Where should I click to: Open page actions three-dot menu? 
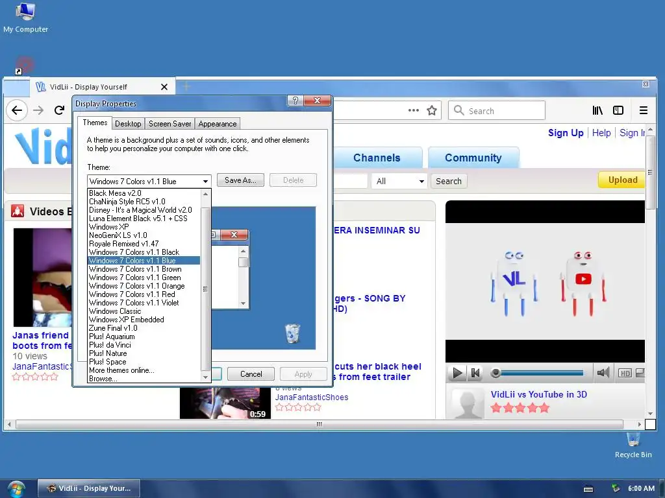[x=414, y=110]
